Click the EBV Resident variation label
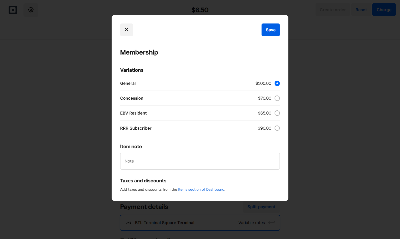This screenshot has height=239, width=400. click(x=134, y=113)
